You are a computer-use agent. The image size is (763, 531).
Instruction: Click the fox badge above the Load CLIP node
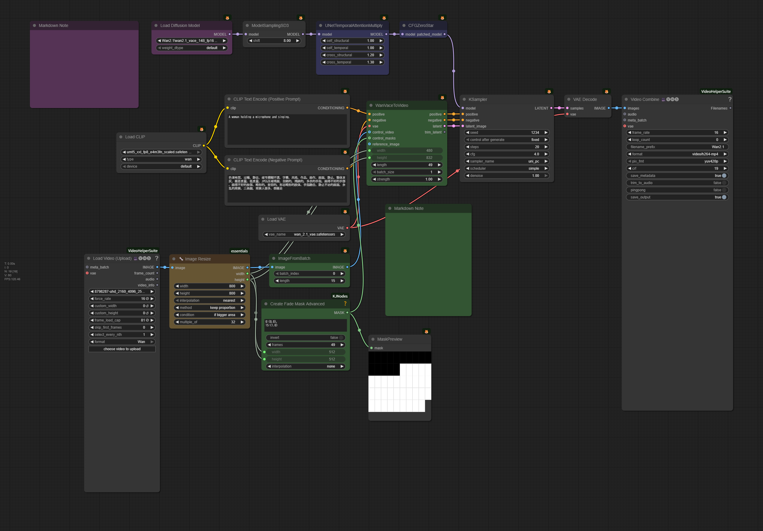coord(201,129)
